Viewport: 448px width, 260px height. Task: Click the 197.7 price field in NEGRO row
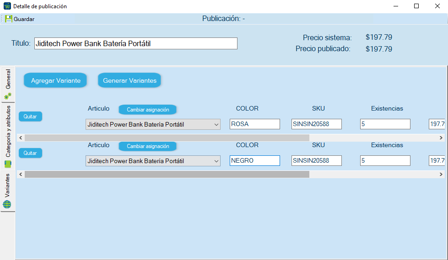click(437, 161)
